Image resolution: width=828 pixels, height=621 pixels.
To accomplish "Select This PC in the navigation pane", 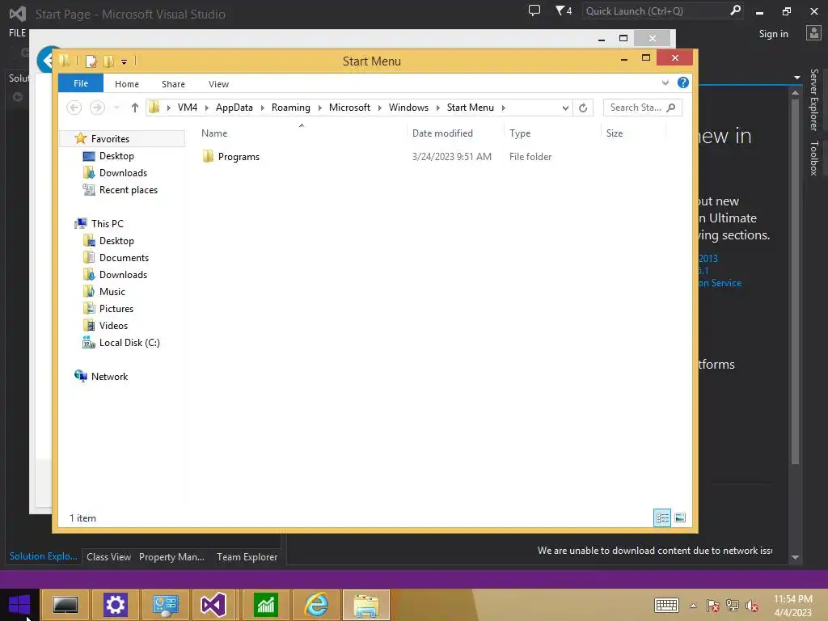I will pos(108,223).
